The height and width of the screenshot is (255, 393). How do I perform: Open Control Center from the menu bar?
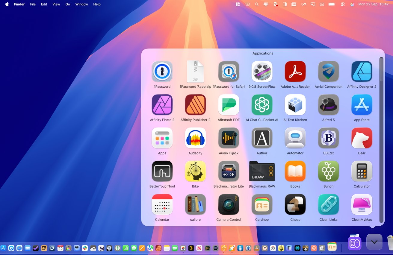pyautogui.click(x=343, y=4)
